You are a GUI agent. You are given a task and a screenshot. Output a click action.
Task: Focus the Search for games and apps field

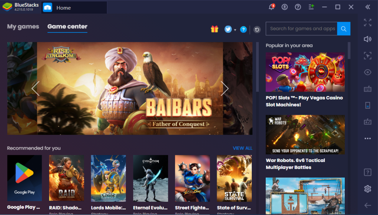coord(302,29)
